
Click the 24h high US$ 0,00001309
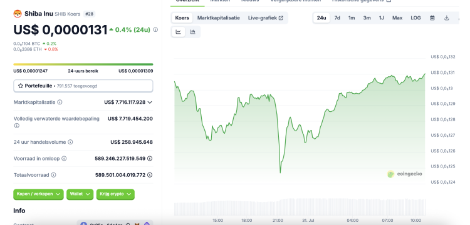136,71
